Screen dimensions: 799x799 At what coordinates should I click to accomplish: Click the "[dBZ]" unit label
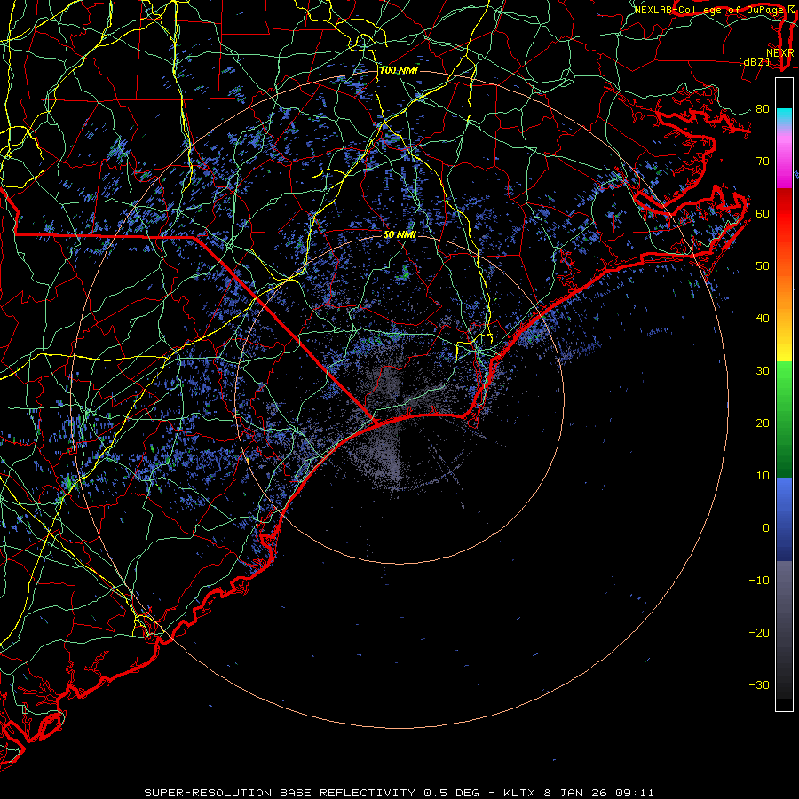point(754,62)
